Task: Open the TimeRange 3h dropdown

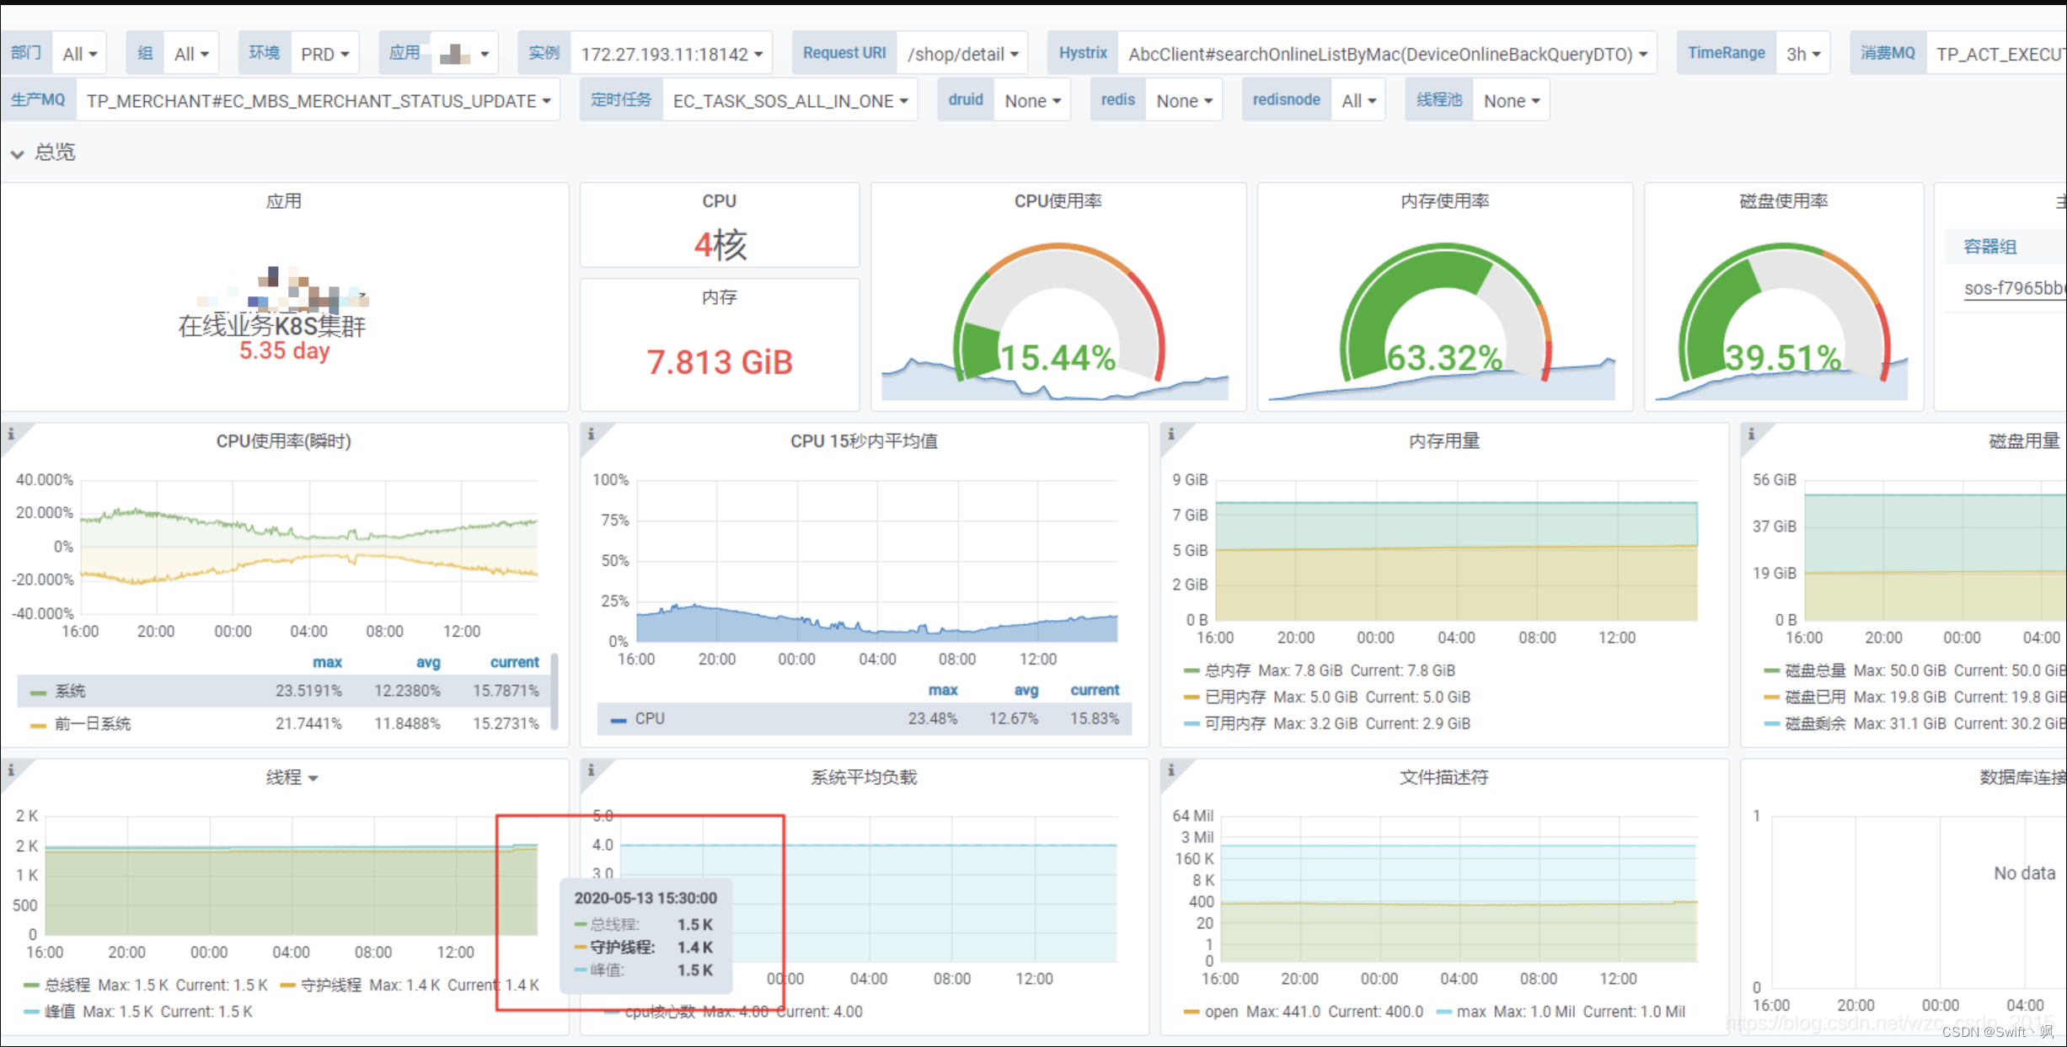Action: [1803, 52]
